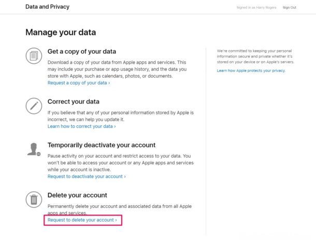Click Signed in as Harry Rogers text
This screenshot has width=316, height=244.
pyautogui.click(x=256, y=7)
